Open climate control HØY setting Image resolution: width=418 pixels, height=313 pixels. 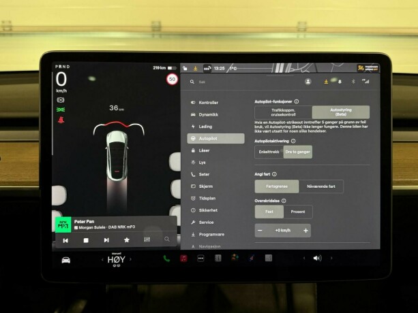pos(116,260)
